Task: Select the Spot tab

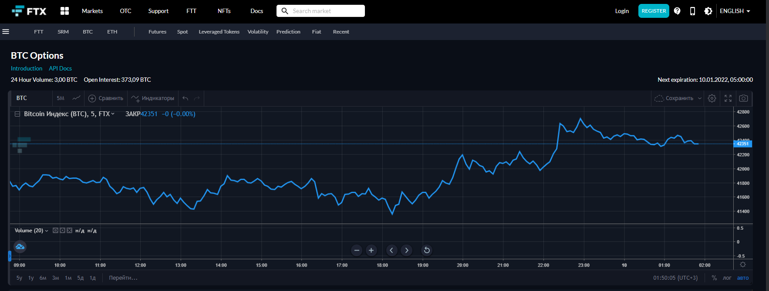Action: pyautogui.click(x=182, y=32)
